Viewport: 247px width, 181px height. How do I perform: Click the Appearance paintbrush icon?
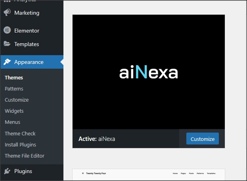tap(7, 62)
